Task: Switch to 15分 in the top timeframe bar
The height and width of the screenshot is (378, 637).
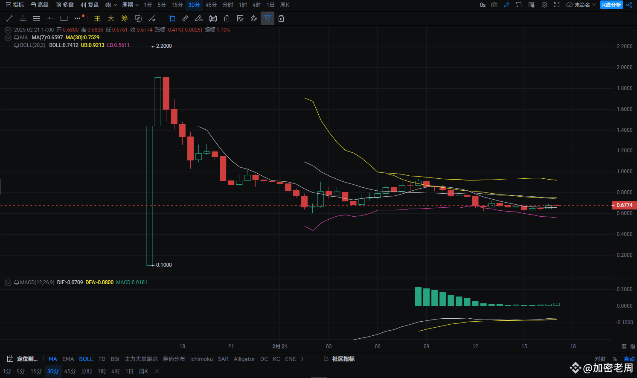Action: point(177,5)
